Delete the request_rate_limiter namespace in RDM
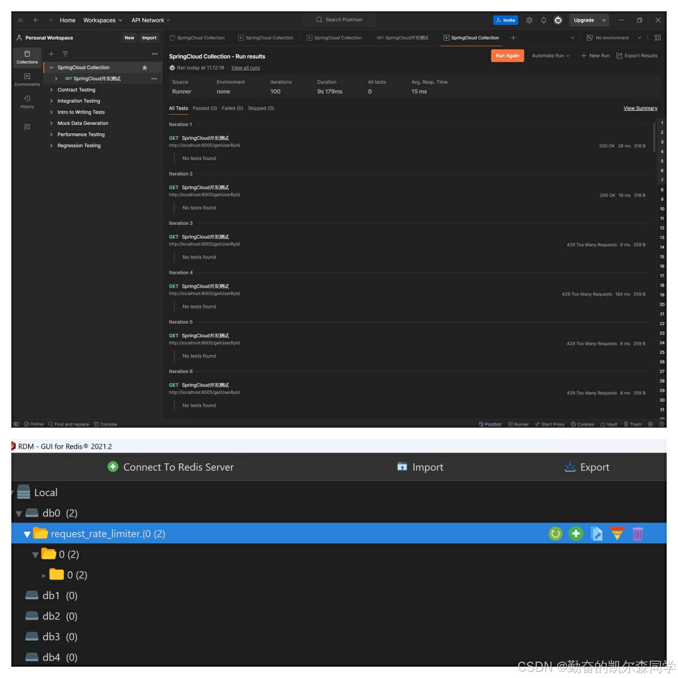 pos(637,533)
